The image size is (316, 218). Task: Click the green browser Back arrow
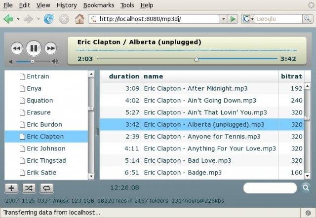[8, 19]
